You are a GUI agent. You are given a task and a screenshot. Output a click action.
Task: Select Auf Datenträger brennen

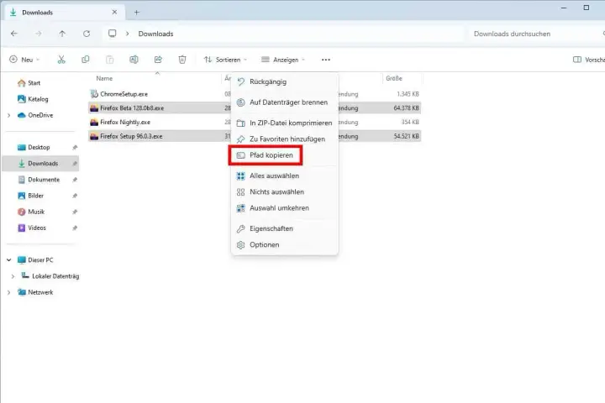284,102
